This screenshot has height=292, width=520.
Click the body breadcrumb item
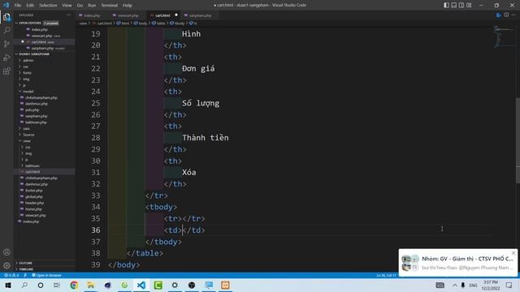(143, 24)
